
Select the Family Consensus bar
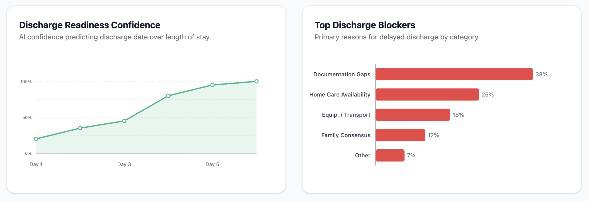click(400, 135)
